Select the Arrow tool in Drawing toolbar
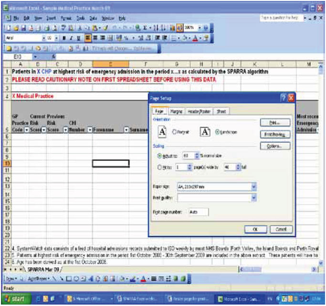Image resolution: width=326 pixels, height=306 pixels. pyautogui.click(x=62, y=279)
